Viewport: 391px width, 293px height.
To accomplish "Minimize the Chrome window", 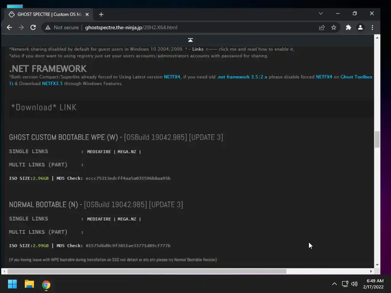I will tap(338, 13).
